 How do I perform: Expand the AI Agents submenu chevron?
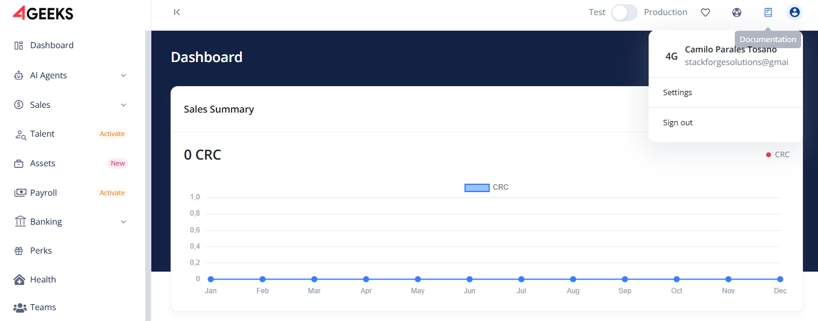tap(124, 75)
